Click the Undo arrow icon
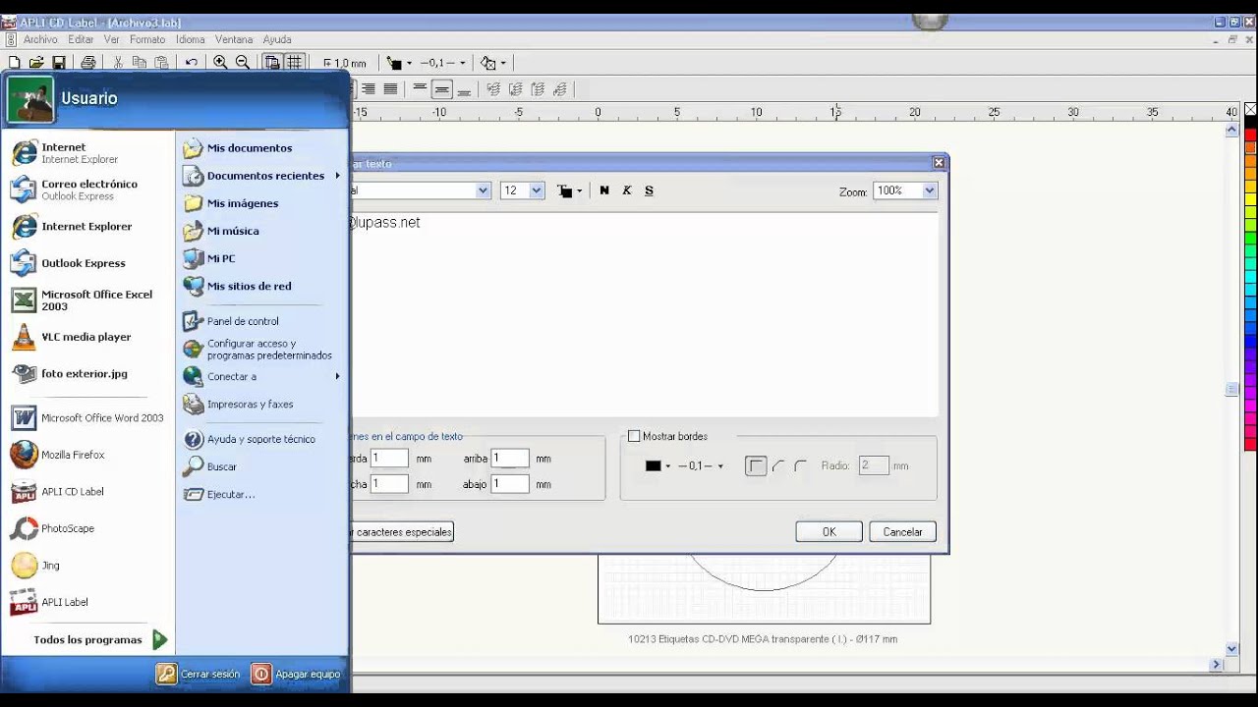Viewport: 1258px width, 707px height. [192, 63]
